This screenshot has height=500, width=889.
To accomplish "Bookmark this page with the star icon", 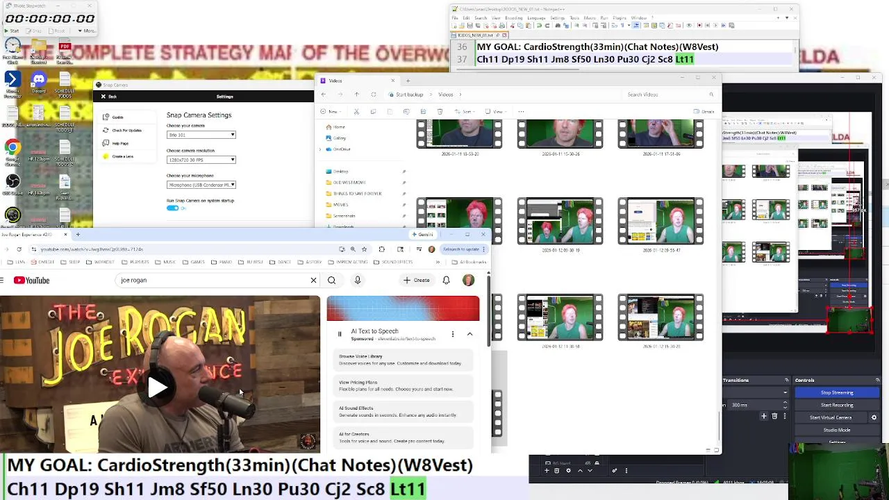I will click(x=364, y=249).
